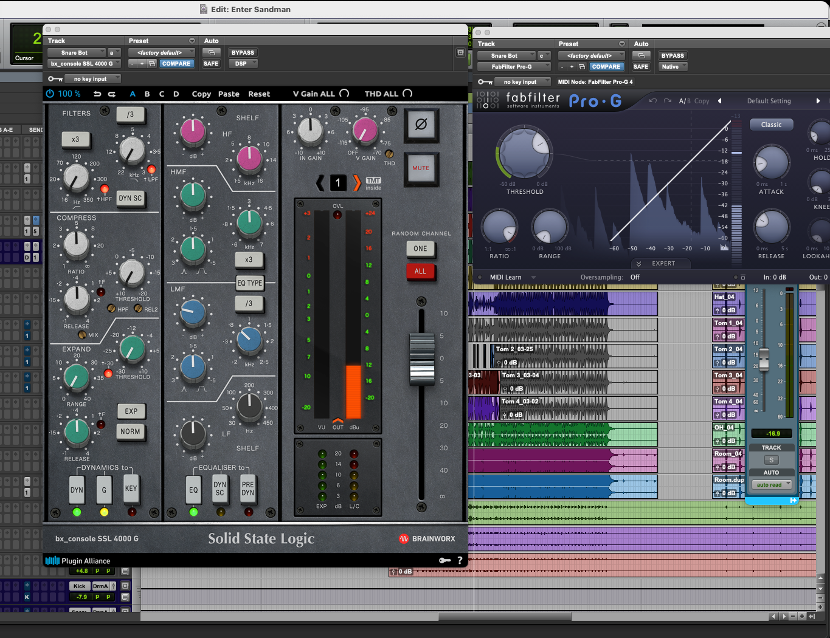830x638 pixels.
Task: Click the bx_console output fader handle
Action: coord(421,360)
